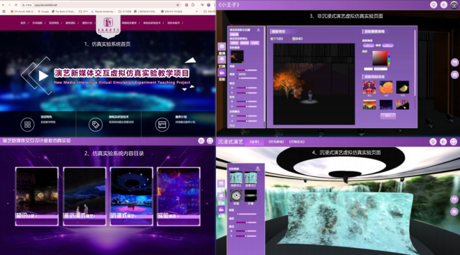460x255 pixels.
Task: Click the 项目特色 grid icon
Action: [x=27, y=125]
